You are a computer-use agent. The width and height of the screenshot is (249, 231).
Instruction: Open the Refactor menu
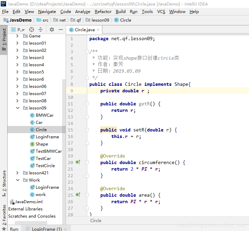click(103, 12)
